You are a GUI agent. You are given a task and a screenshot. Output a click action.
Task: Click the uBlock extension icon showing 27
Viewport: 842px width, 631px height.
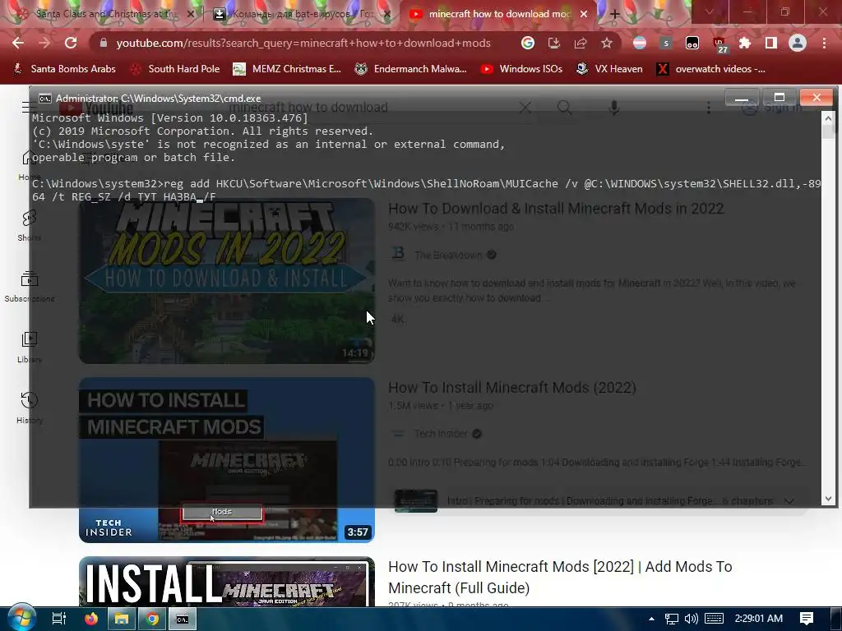719,44
